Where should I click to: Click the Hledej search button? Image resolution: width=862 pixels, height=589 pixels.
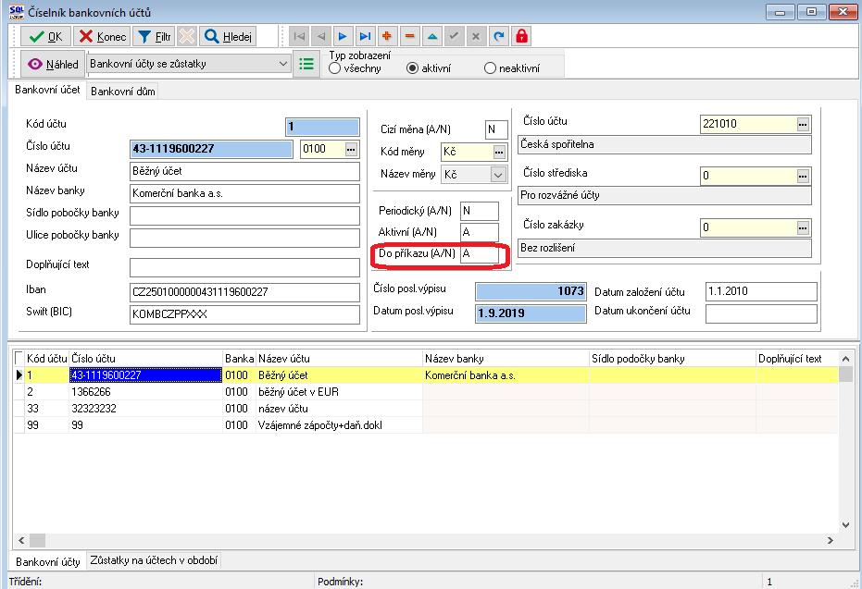[x=228, y=37]
